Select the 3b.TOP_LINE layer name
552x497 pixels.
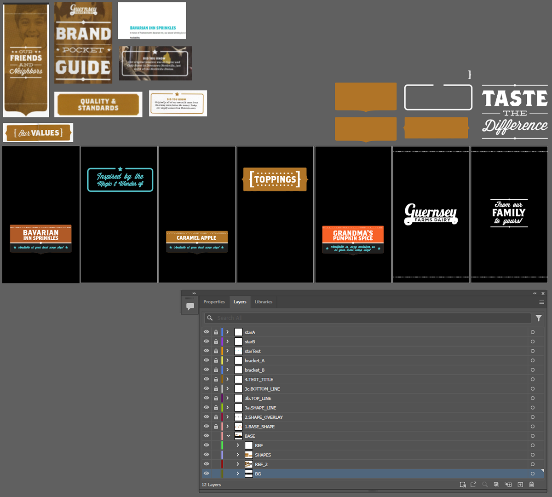point(258,399)
